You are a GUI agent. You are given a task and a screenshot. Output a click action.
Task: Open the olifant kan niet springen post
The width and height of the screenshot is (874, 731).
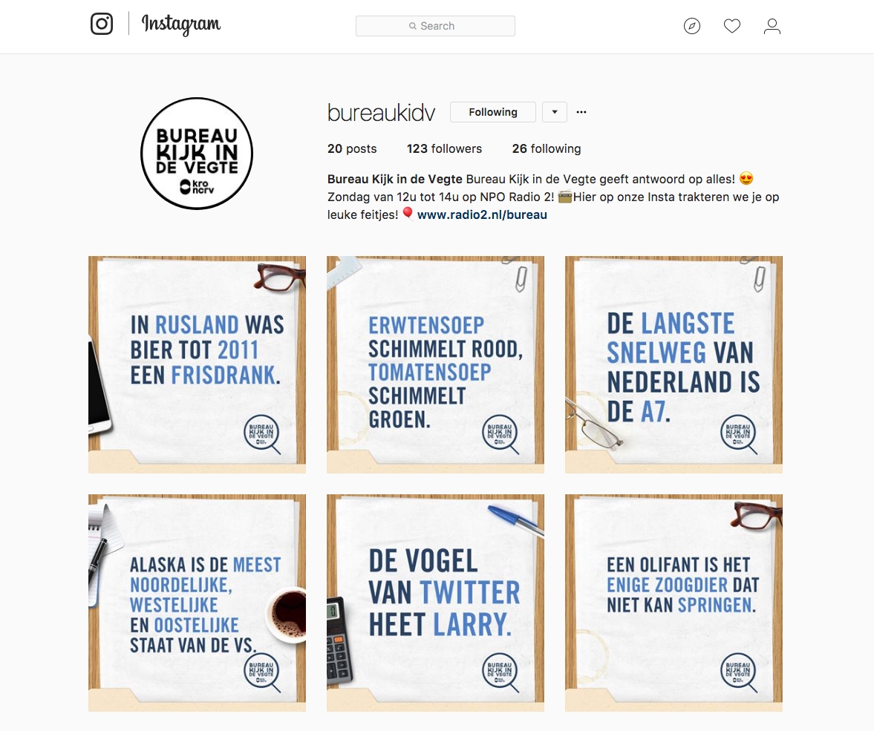pos(674,603)
